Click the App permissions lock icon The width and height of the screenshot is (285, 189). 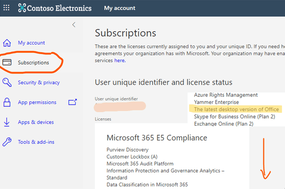tap(7, 102)
